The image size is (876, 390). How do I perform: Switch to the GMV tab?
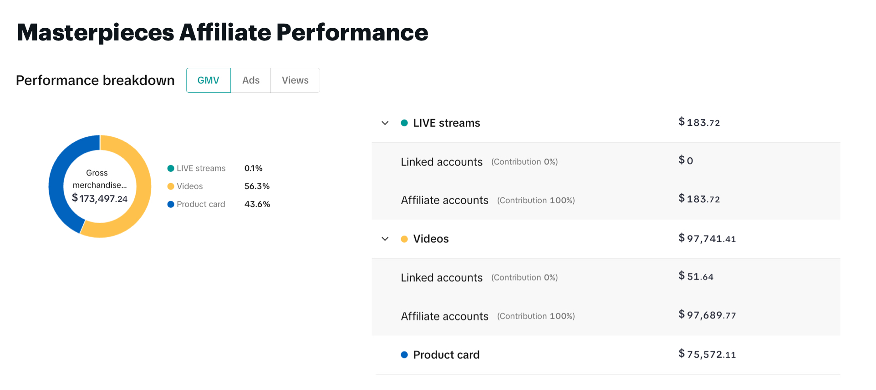pyautogui.click(x=208, y=80)
